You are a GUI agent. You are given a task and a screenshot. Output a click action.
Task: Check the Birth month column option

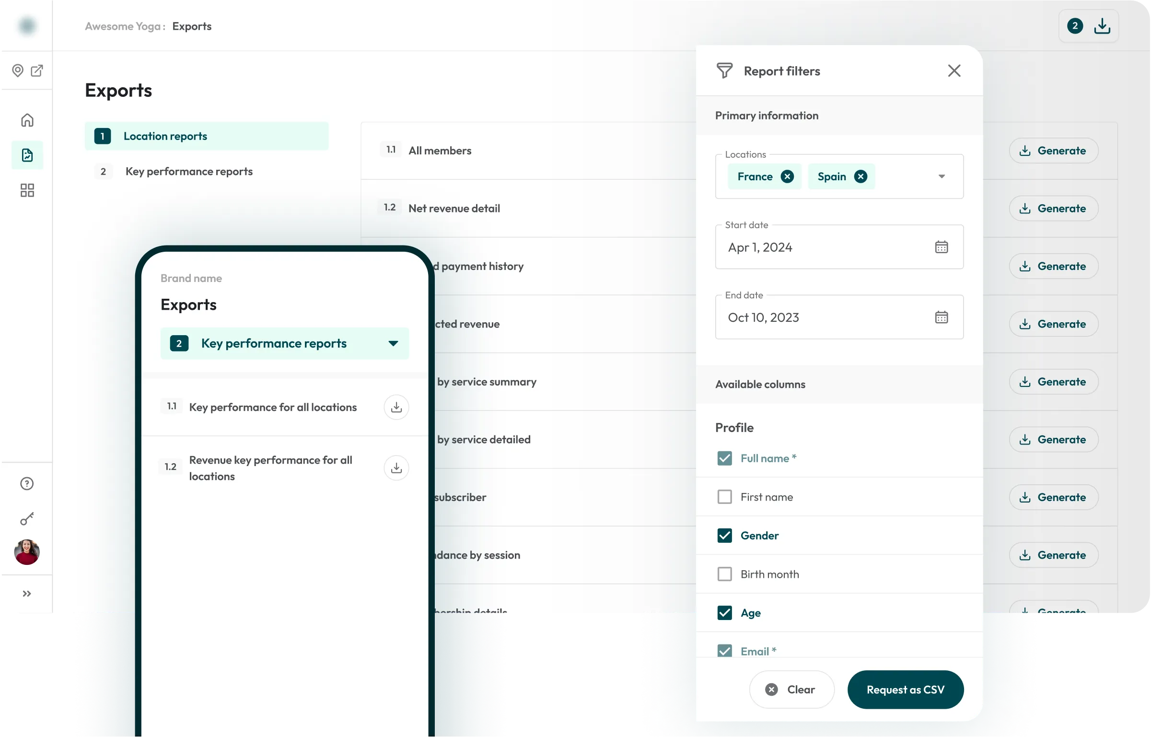click(x=724, y=573)
